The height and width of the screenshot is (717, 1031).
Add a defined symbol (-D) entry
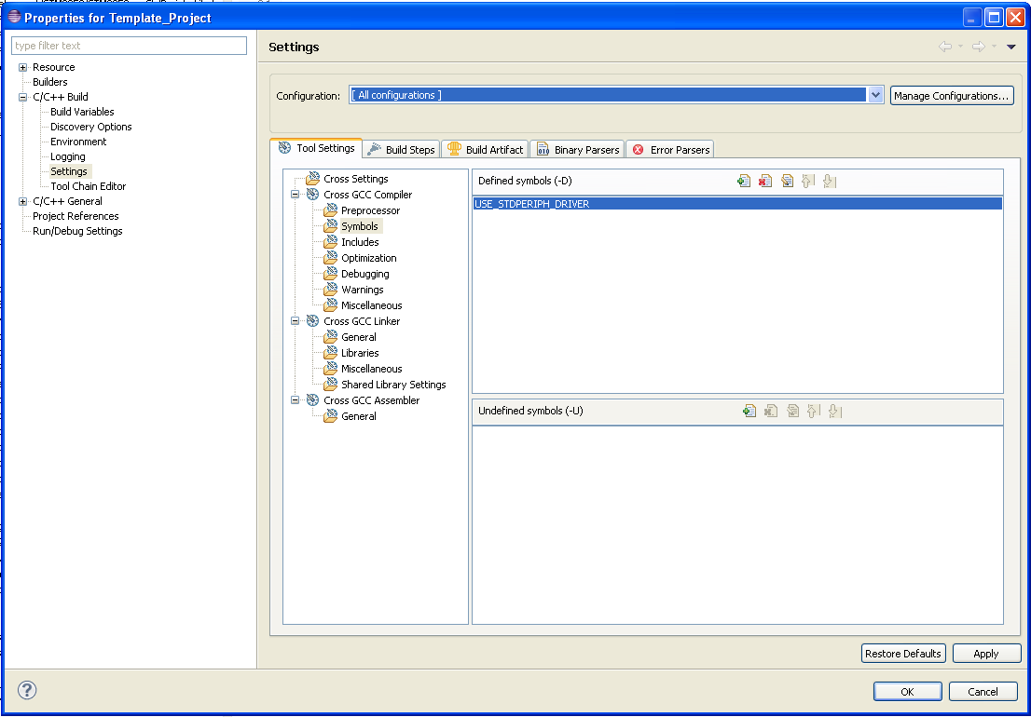click(744, 182)
